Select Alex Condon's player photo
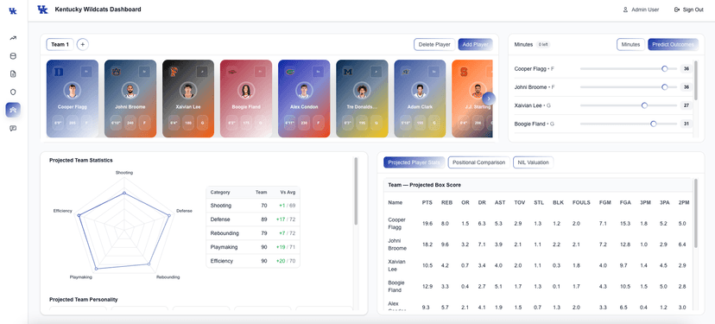The width and height of the screenshot is (715, 324). 304,91
